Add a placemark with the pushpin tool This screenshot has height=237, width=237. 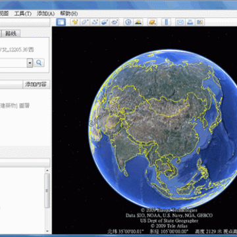[x=75, y=22]
